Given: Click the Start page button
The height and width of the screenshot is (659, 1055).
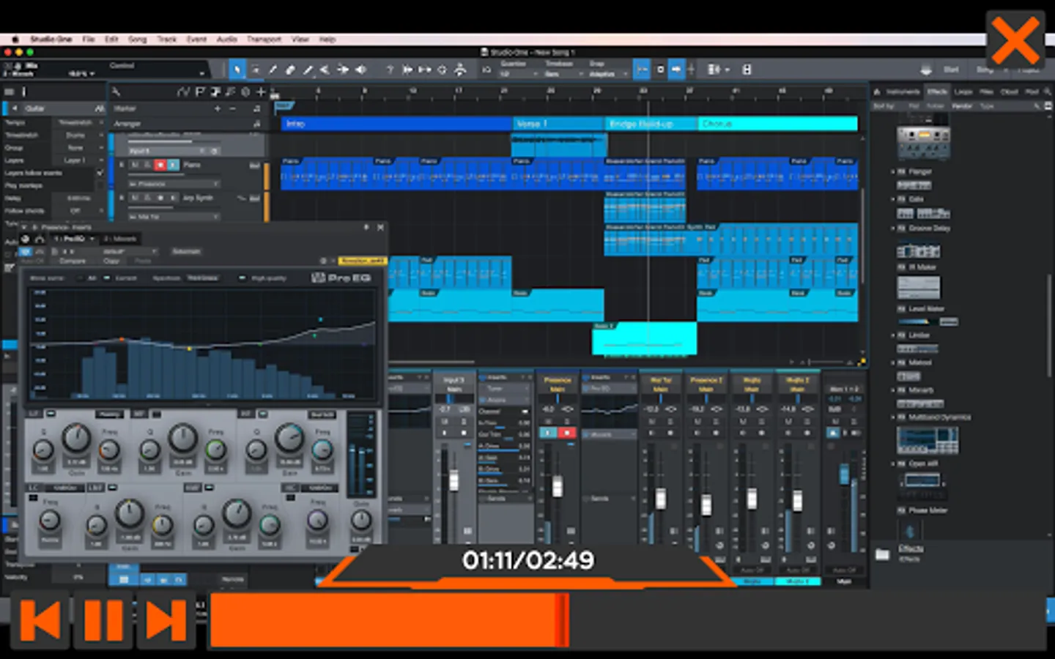Looking at the screenshot, I should click(951, 70).
